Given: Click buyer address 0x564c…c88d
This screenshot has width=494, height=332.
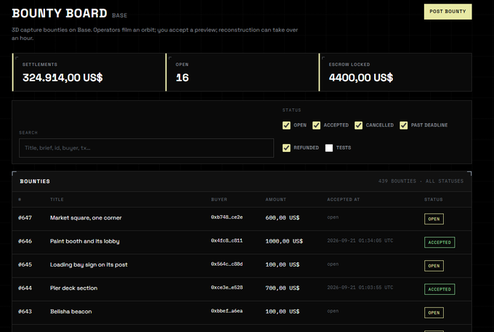Looking at the screenshot, I should coord(227,264).
